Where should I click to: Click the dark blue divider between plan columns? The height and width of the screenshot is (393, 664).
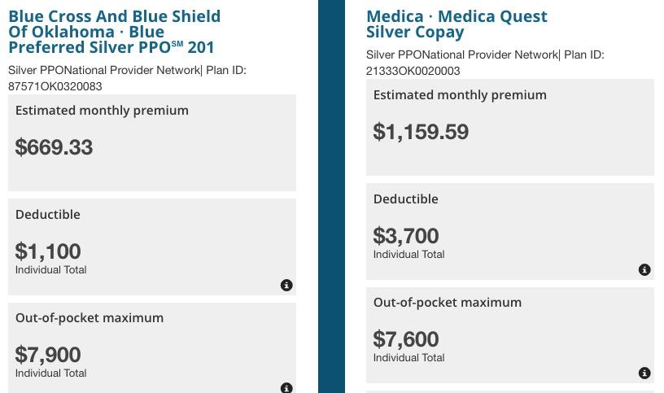(x=331, y=195)
